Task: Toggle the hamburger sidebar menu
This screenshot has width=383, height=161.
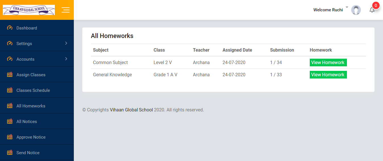Action: tap(66, 10)
